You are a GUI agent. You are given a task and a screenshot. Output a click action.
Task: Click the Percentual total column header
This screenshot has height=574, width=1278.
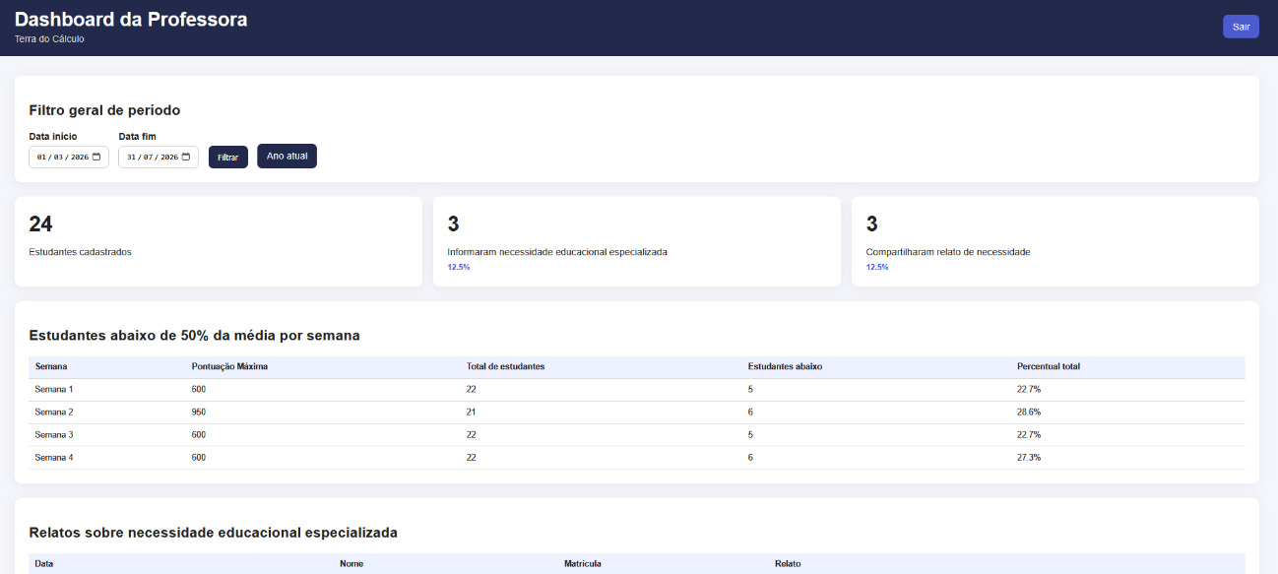point(1049,366)
